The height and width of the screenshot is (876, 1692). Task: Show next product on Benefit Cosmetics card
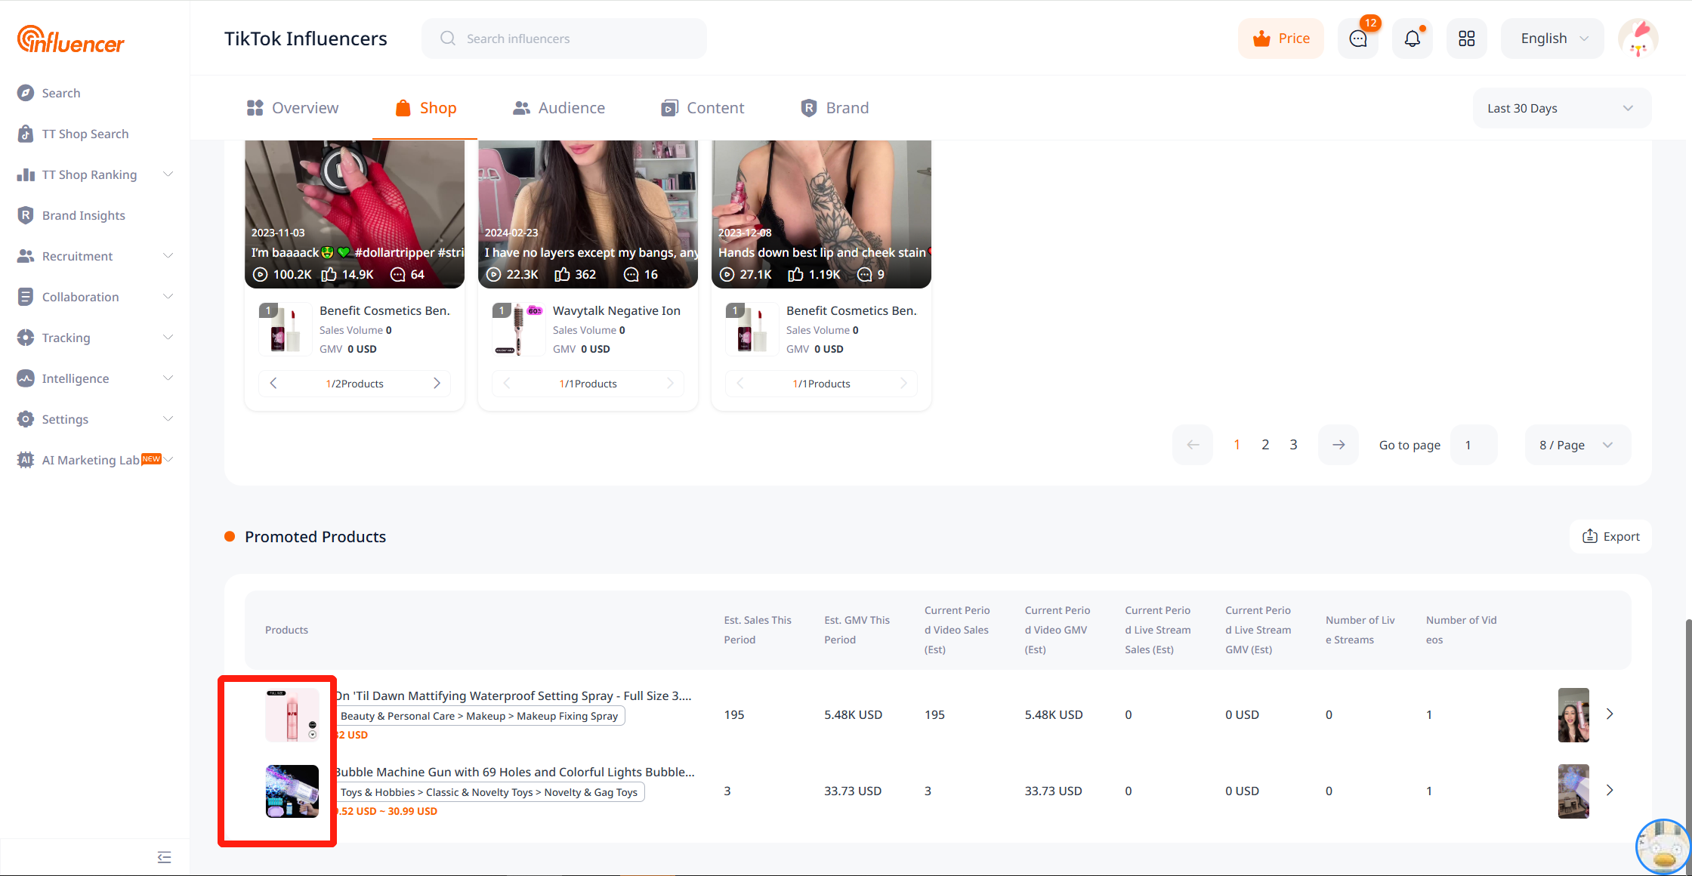click(x=437, y=384)
